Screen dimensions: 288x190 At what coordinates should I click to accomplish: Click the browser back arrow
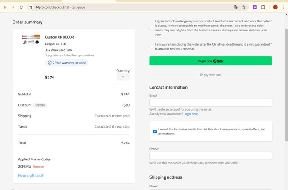[x=4, y=7]
